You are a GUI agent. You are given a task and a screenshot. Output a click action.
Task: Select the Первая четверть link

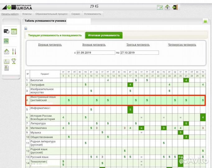(x=50, y=44)
